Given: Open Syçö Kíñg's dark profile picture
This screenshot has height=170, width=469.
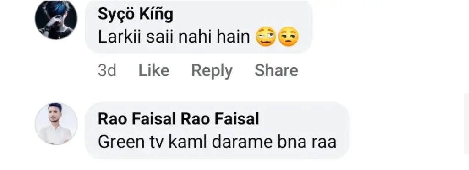Looking at the screenshot, I should pyautogui.click(x=56, y=20).
